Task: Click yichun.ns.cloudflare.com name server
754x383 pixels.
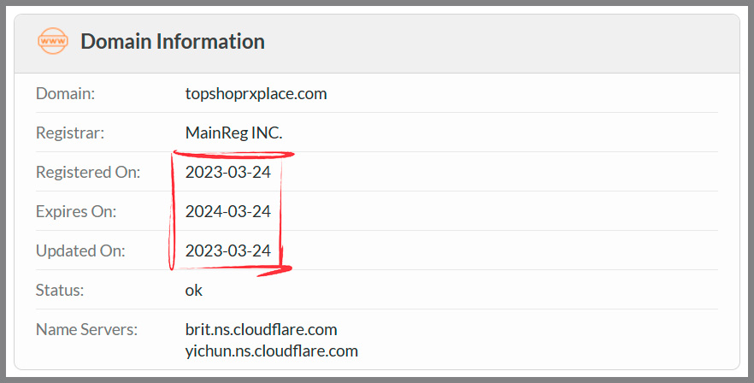Action: point(271,351)
